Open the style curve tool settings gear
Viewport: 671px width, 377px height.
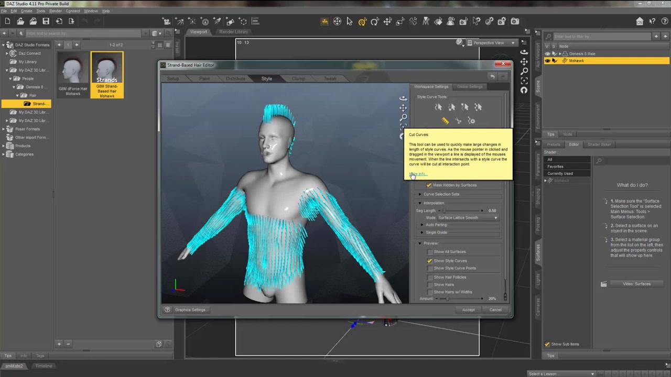click(x=471, y=121)
